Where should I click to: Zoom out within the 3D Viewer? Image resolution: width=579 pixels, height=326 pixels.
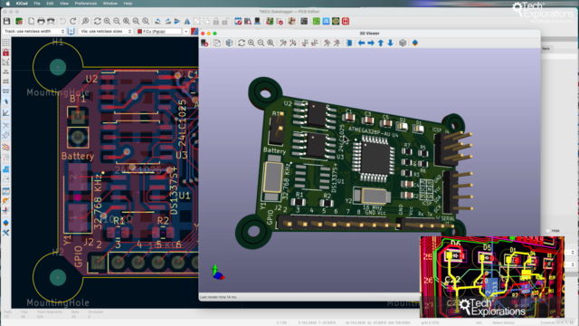click(x=261, y=43)
